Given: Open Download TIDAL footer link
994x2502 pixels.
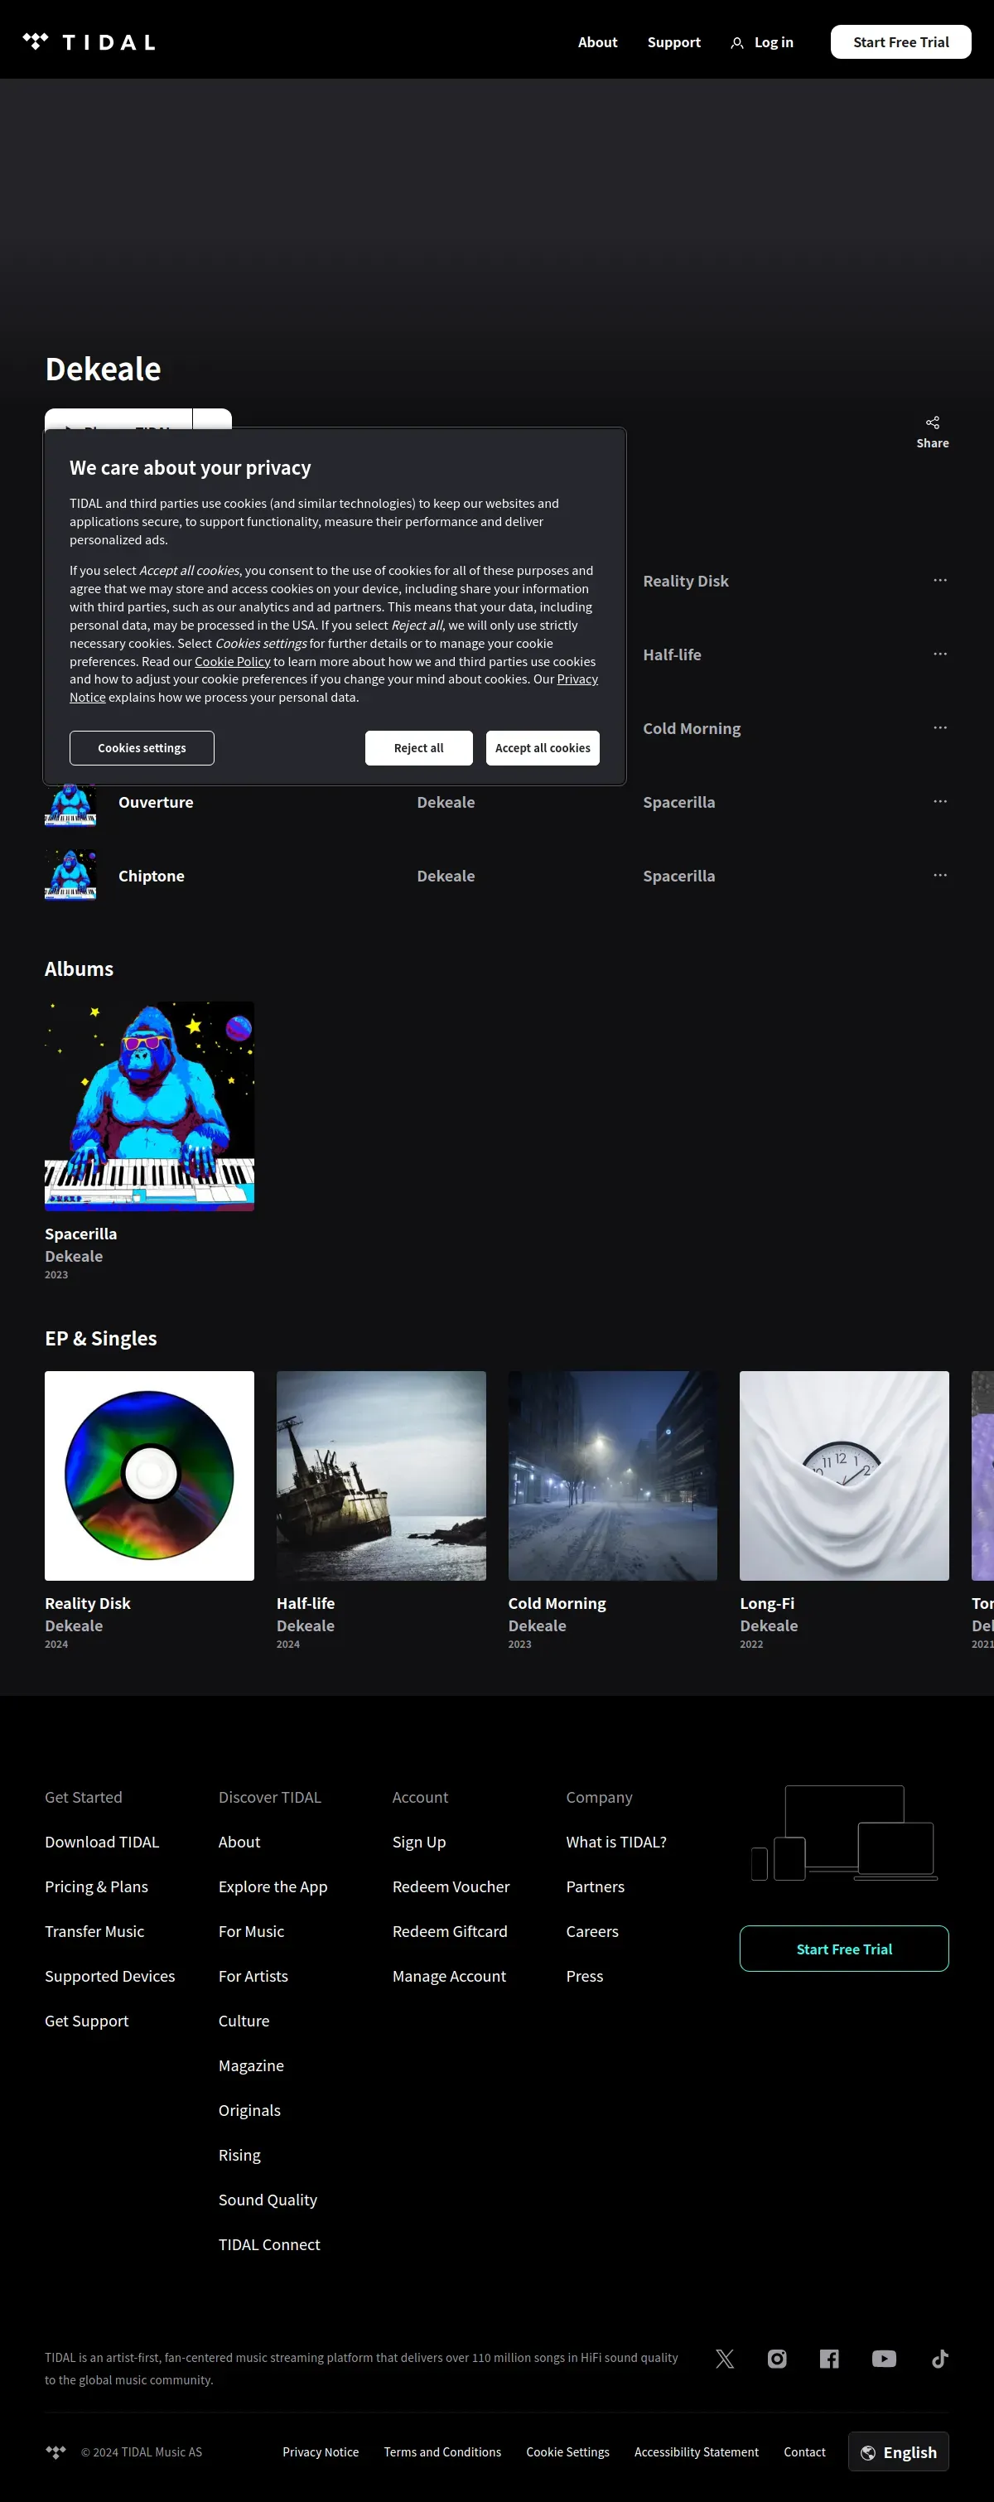Looking at the screenshot, I should (102, 1842).
